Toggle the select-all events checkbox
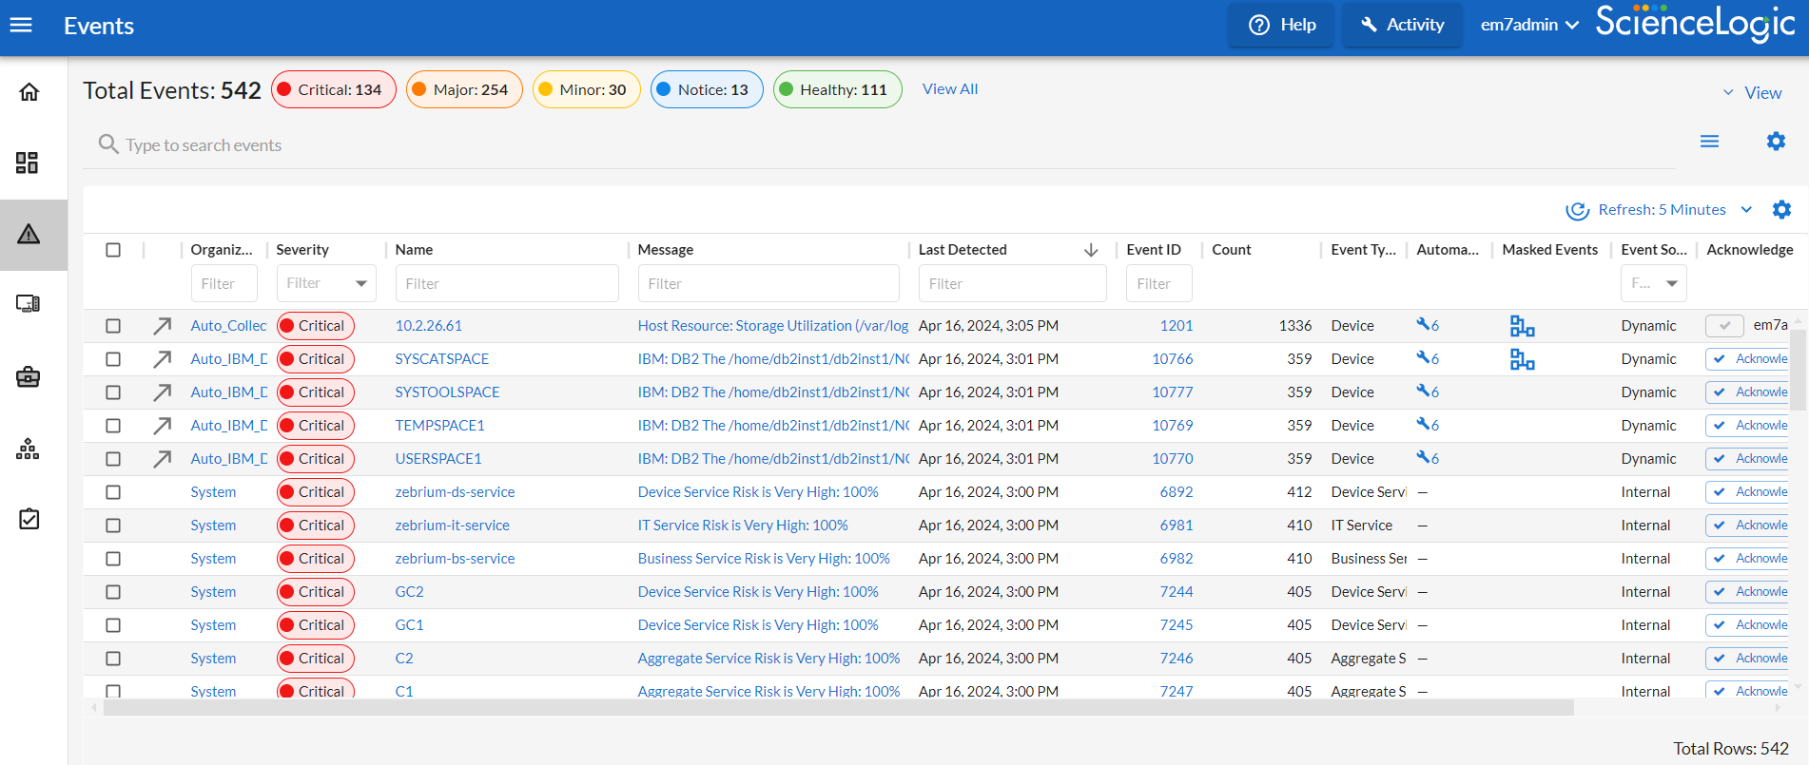 tap(113, 250)
